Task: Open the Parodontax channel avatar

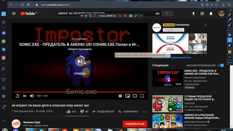Action: [x=157, y=28]
